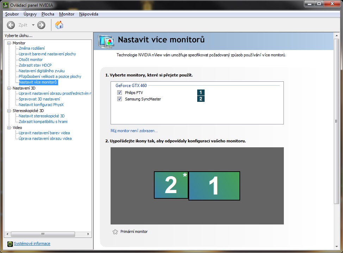Collapse the Monitor tree section
The image size is (343, 253).
pyautogui.click(x=9, y=43)
